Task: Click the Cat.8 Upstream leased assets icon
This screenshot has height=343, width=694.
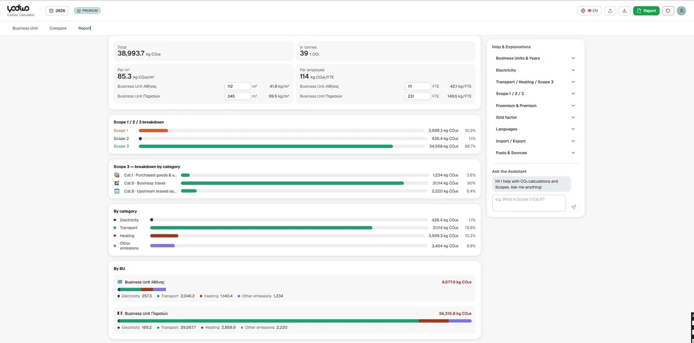Action: 117,191
